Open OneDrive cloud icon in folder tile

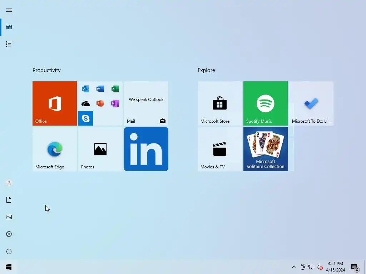[x=85, y=103]
